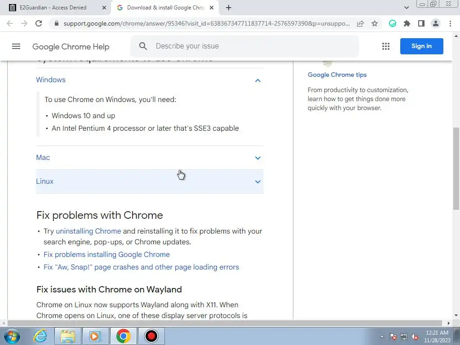Open the uninstalling Chrome link
Viewport: 460px width, 345px height.
click(88, 231)
